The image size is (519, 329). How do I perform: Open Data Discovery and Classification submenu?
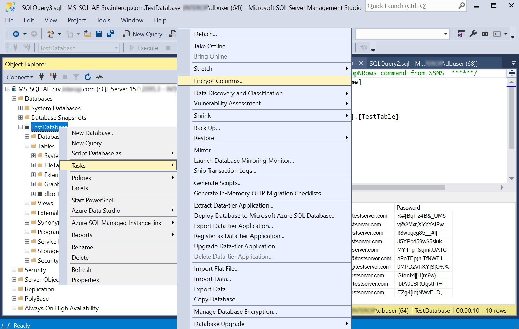(264, 93)
